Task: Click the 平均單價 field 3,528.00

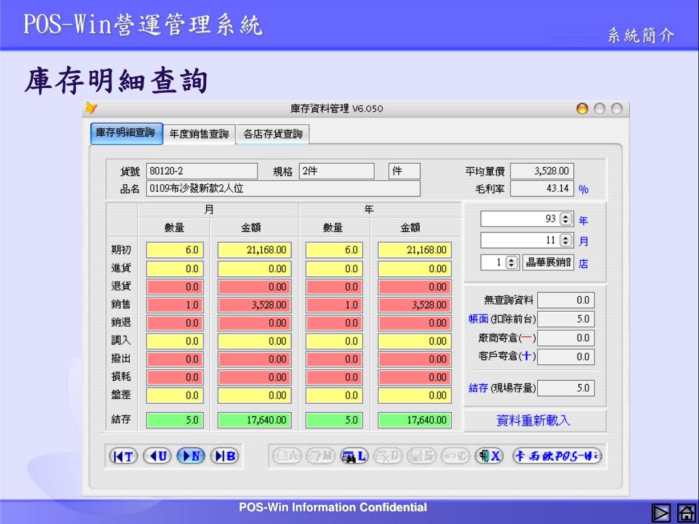Action: click(542, 171)
